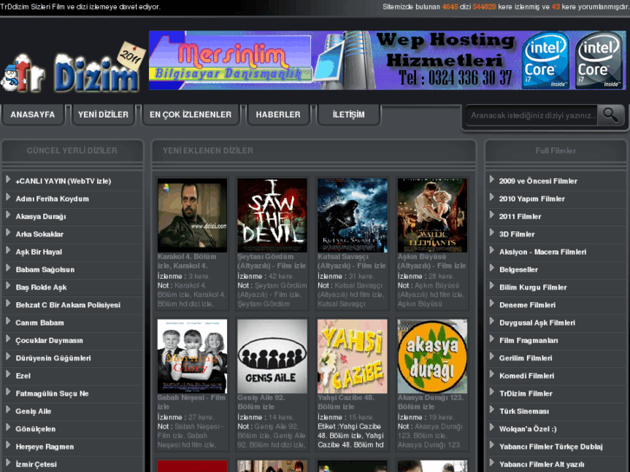Viewport: 630px width, 472px height.
Task: Click arrow icon beside Aşk Bir Hayal
Action: click(x=8, y=250)
